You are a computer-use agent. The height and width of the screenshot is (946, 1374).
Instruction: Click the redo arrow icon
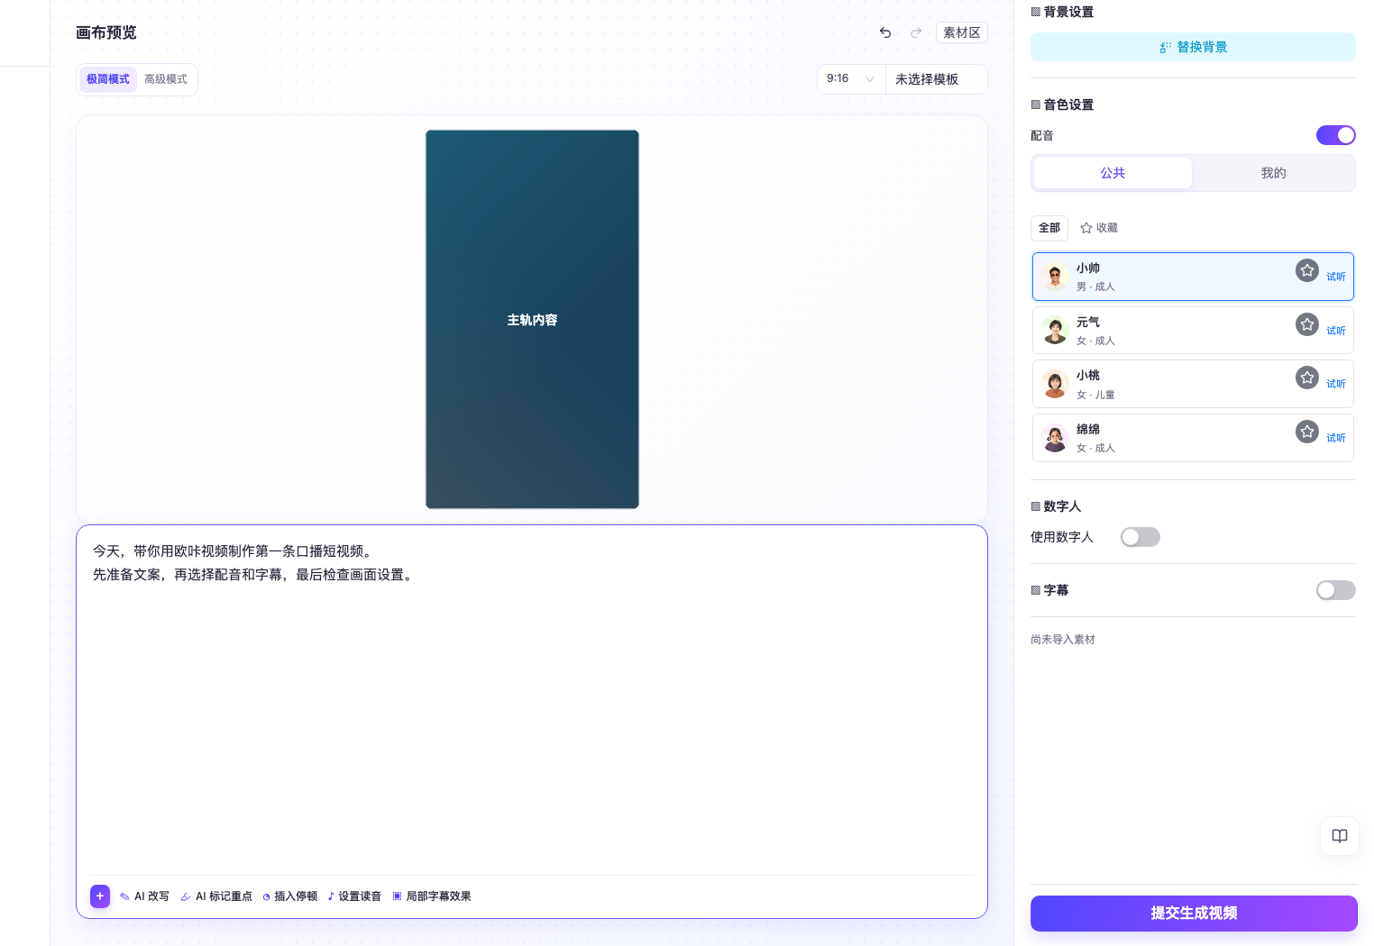916,32
